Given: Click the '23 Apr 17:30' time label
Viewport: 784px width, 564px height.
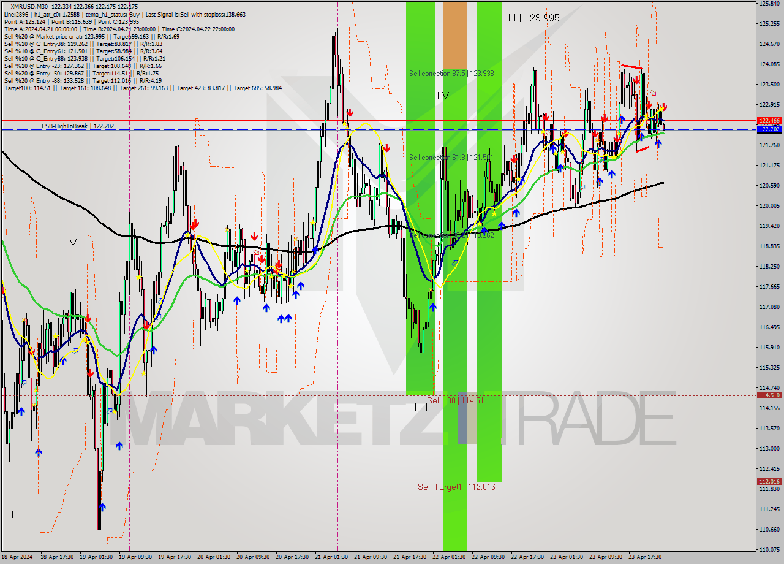Looking at the screenshot, I should [645, 557].
